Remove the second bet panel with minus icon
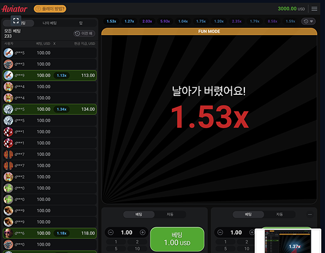Image resolution: width=325 pixels, height=253 pixels. [x=310, y=215]
